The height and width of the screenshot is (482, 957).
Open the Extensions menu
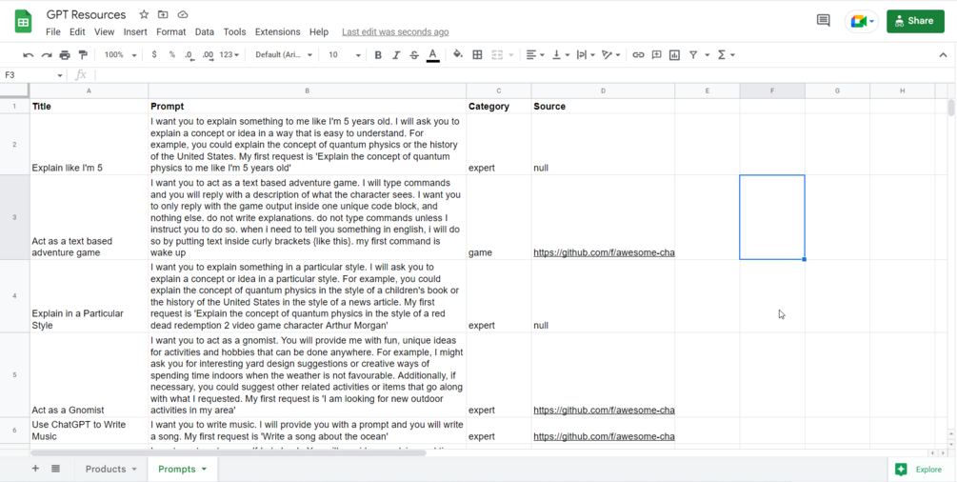point(278,31)
